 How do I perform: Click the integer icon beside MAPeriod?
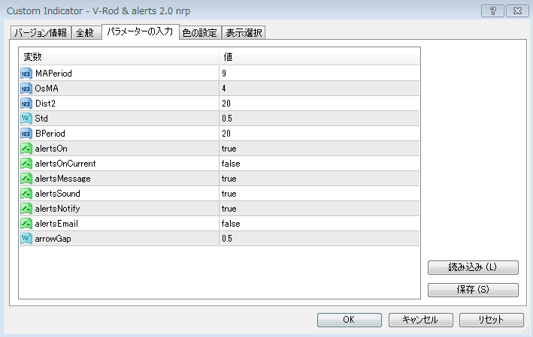coord(26,74)
